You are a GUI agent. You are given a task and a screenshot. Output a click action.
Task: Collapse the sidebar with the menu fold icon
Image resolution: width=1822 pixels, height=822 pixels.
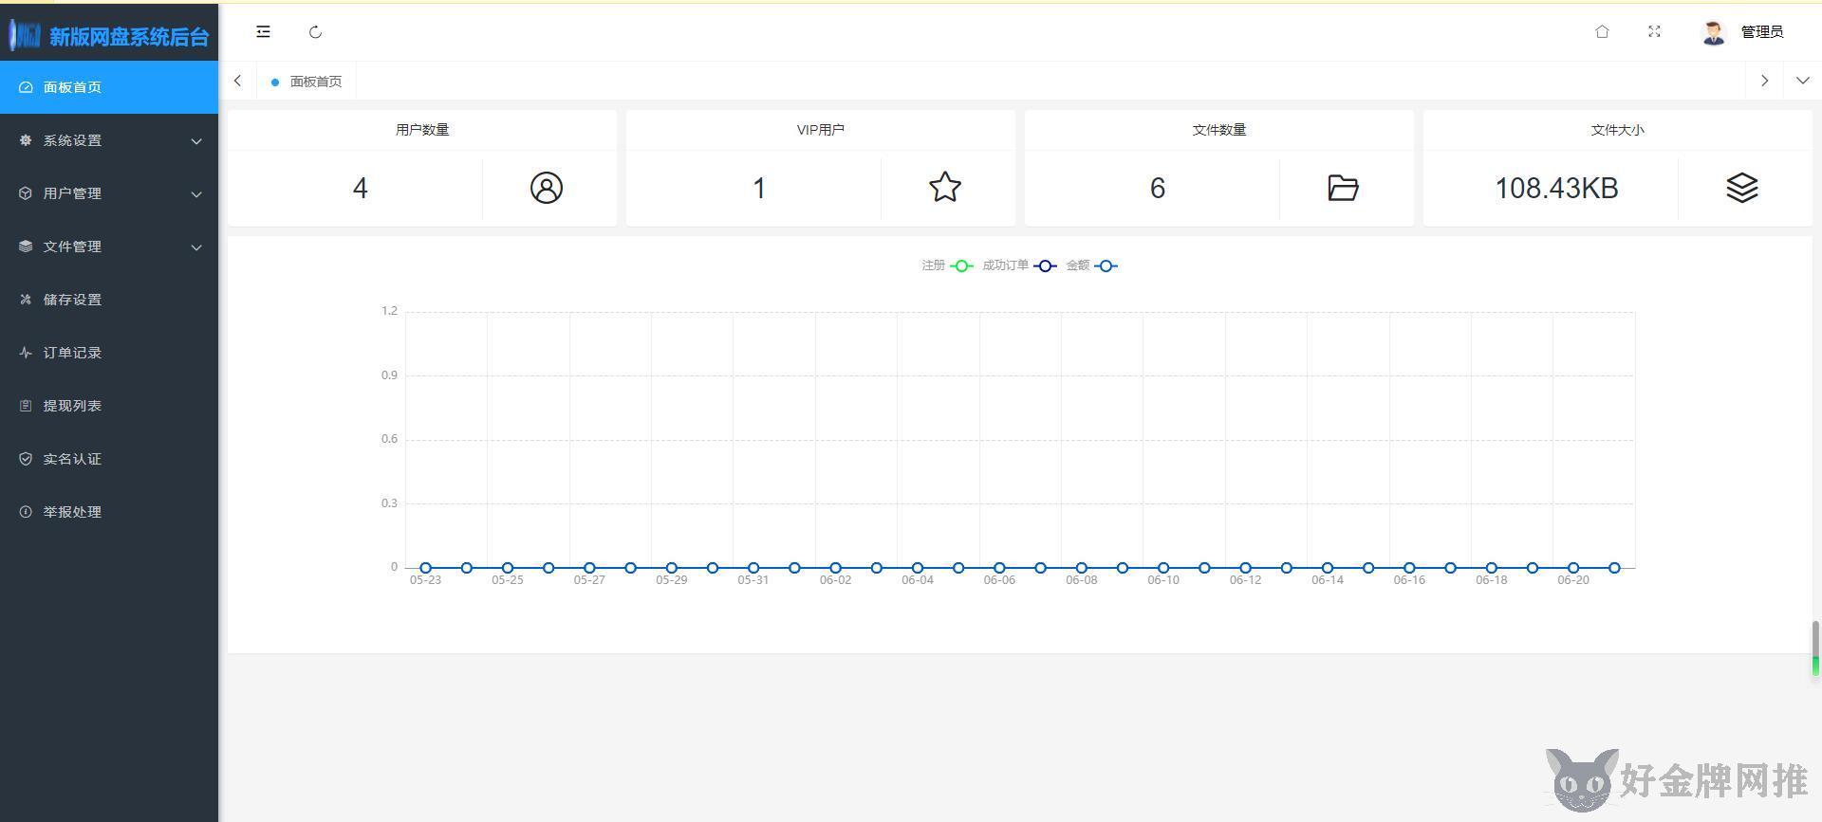click(x=263, y=32)
